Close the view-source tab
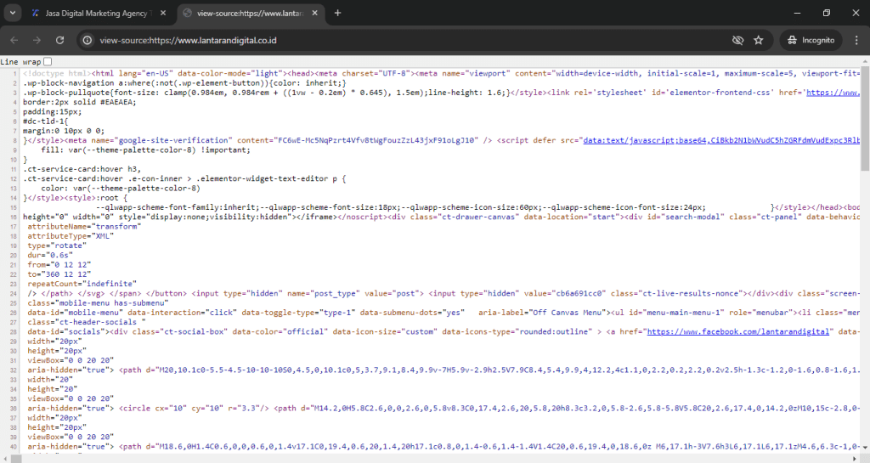 (x=313, y=13)
